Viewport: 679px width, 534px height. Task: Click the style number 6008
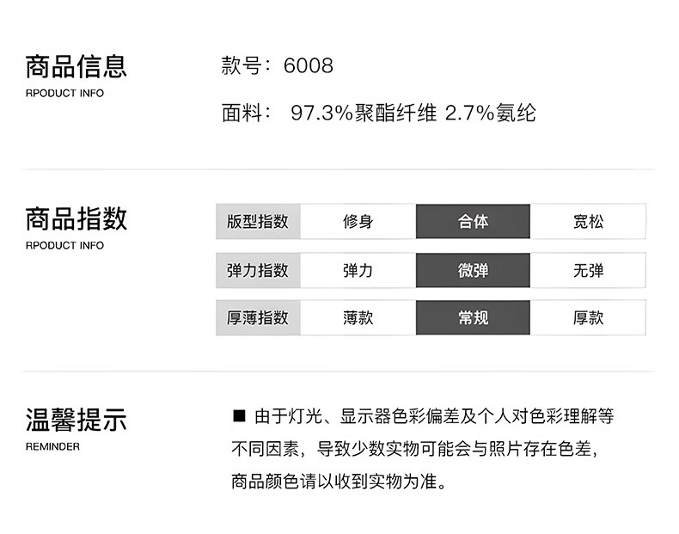point(309,66)
